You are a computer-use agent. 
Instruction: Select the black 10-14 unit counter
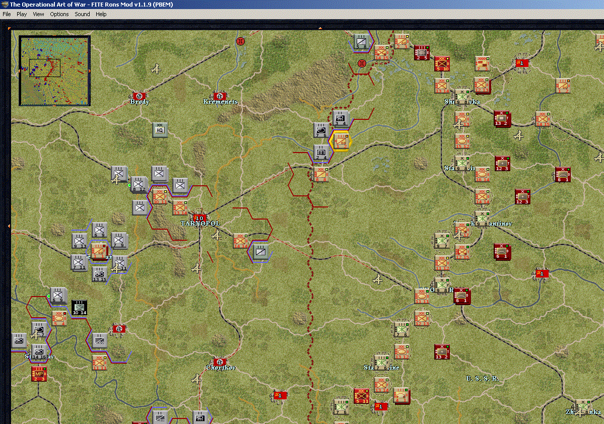coord(79,308)
